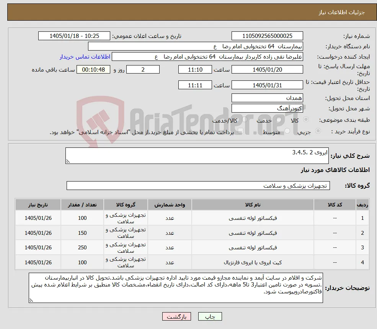377x329 pixels.
Task: Click the اطلاعات کالاهای مورد نیاز heading
Action: pos(335,170)
